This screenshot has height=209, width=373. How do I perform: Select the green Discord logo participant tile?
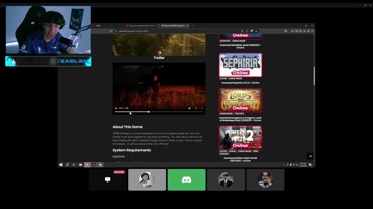tap(186, 180)
